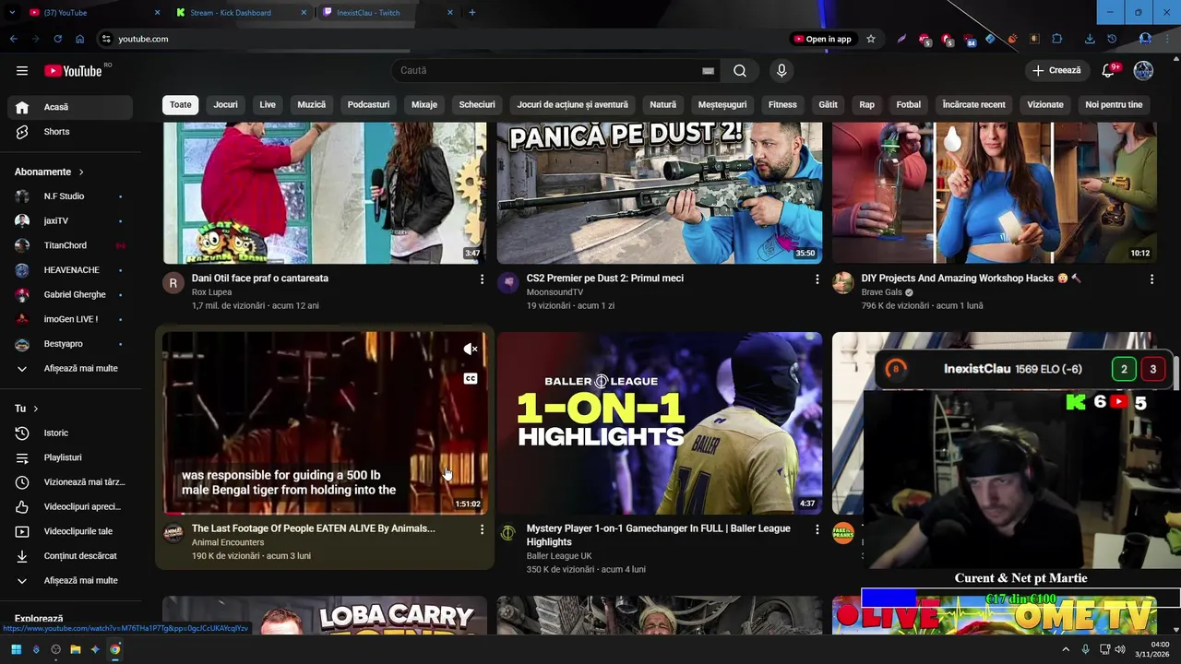
Task: Select the Live filter chip
Action: tap(268, 105)
